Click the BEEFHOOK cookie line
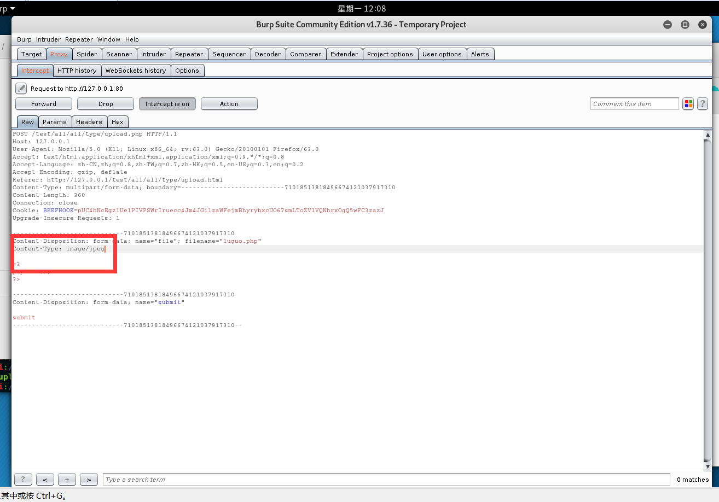Viewport: 719px width, 502px height. 198,211
